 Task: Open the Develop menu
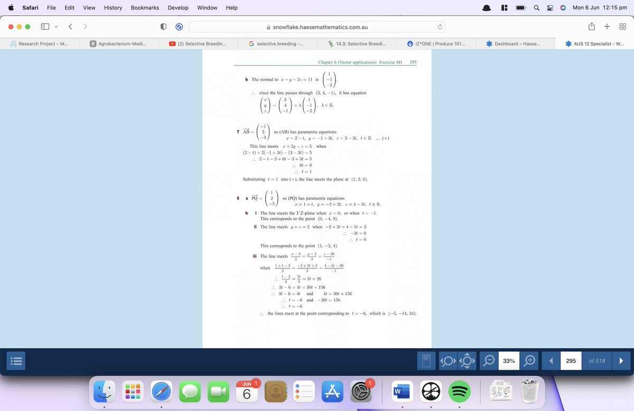[x=179, y=8]
